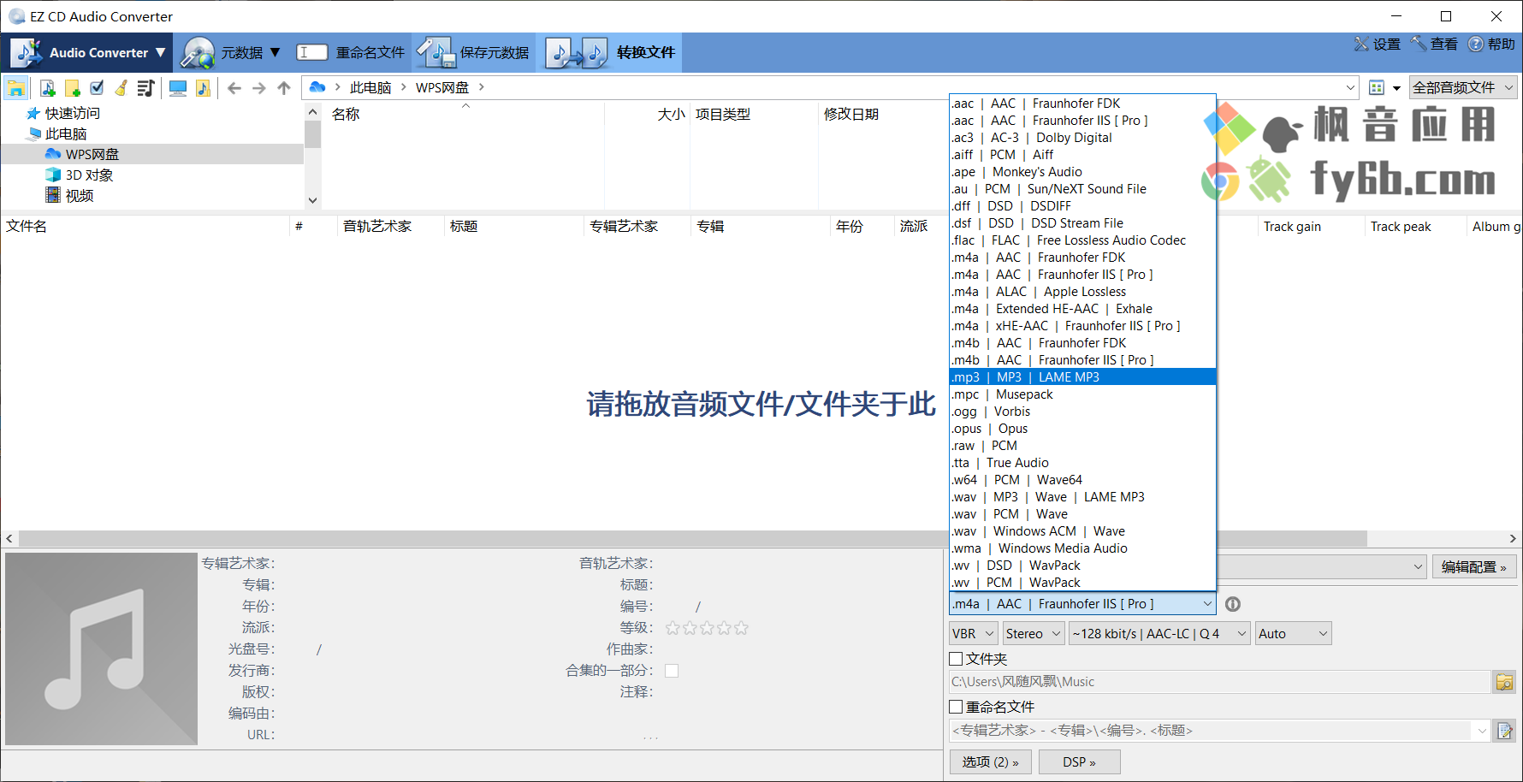Enable the 文件夹 checkbox
The image size is (1523, 782).
pyautogui.click(x=957, y=659)
